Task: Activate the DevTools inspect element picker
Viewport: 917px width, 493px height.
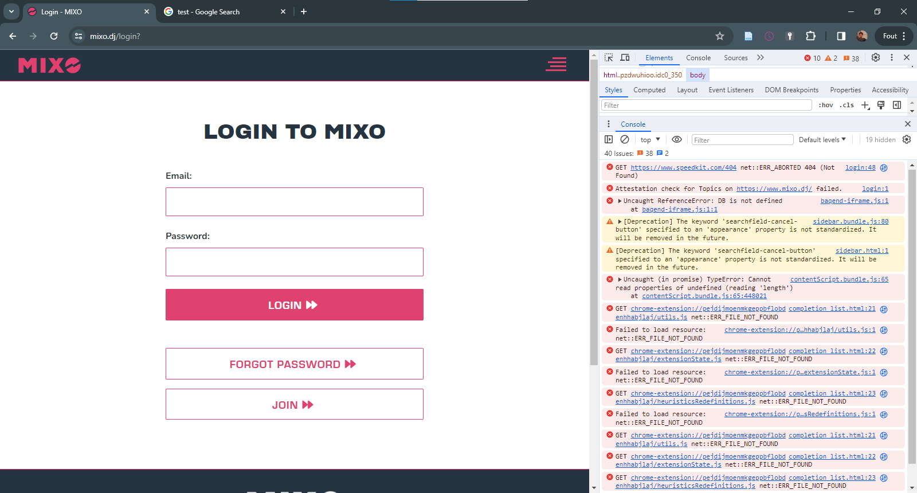Action: tap(609, 58)
